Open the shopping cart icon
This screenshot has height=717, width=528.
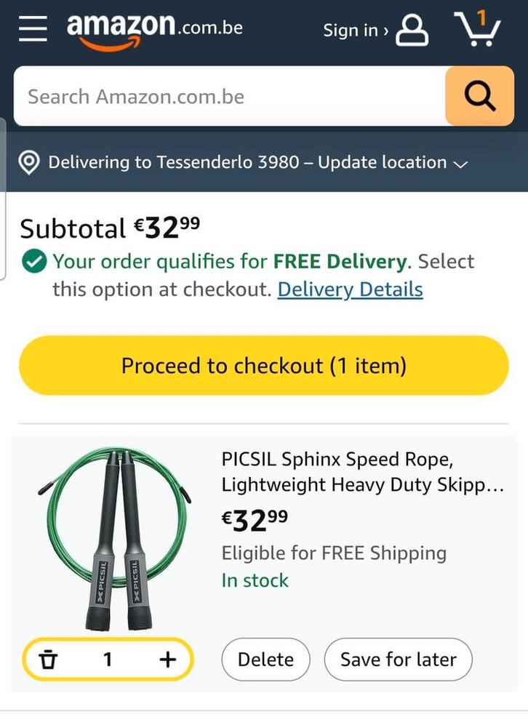point(477,29)
